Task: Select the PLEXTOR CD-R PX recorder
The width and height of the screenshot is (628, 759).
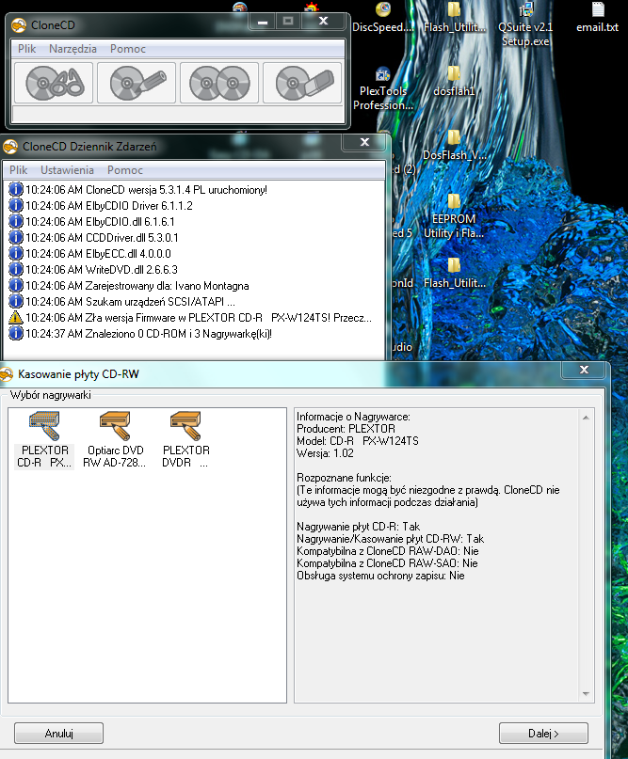Action: tap(44, 439)
